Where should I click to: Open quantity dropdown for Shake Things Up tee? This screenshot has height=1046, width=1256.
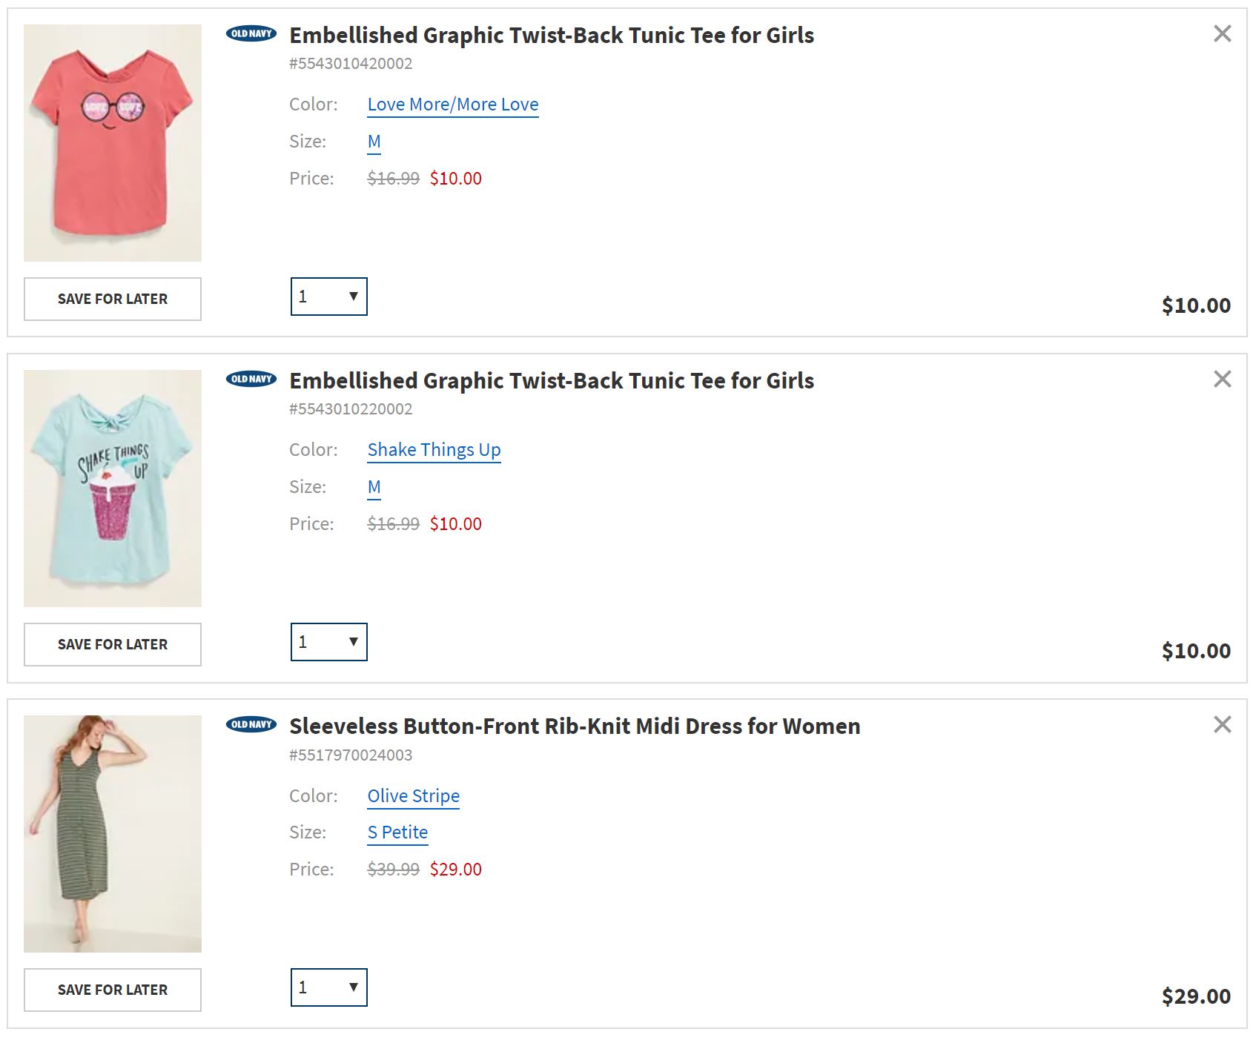328,642
